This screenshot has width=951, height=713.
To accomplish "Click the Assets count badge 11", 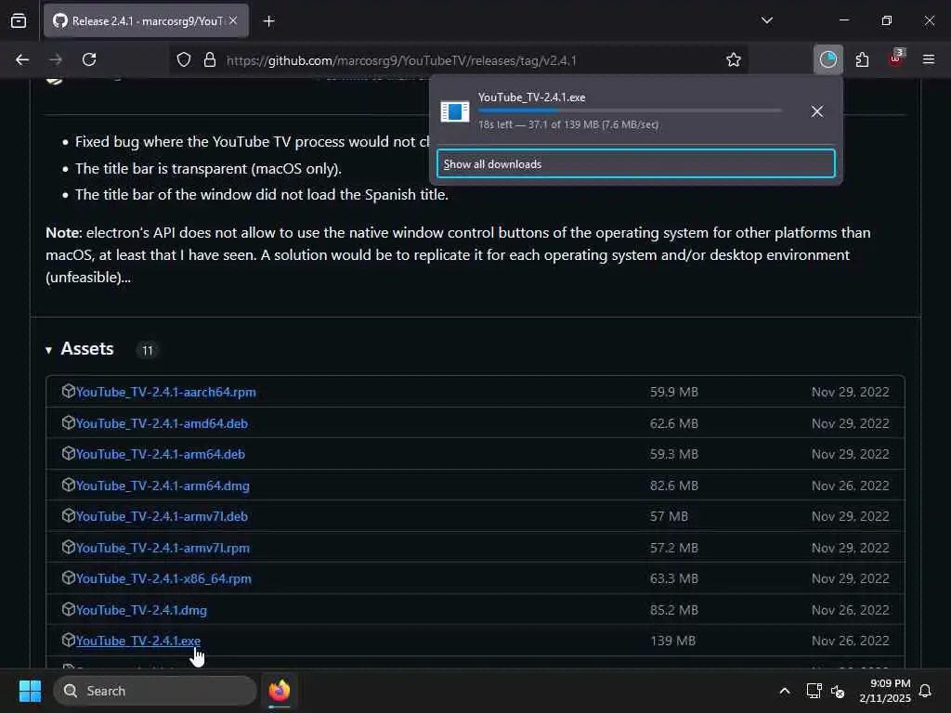I will [x=148, y=350].
